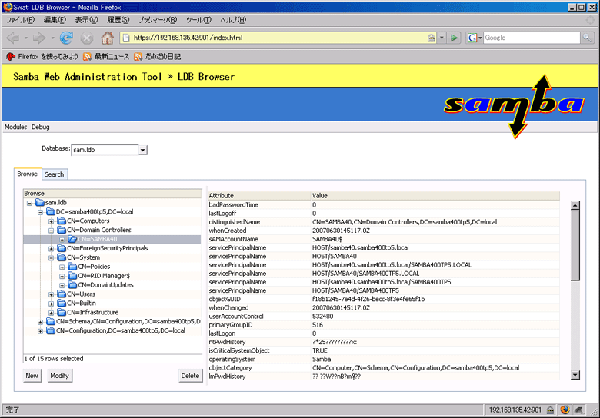This screenshot has width=600, height=418.
Task: Open the URL history dropdown arrow
Action: [442, 38]
